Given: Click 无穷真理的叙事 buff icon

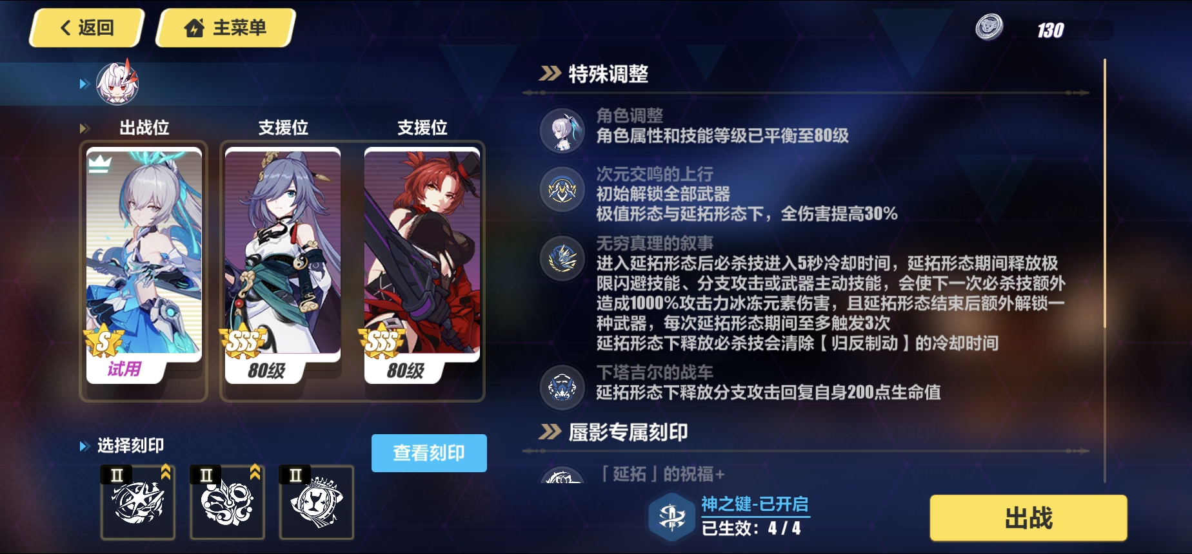Looking at the screenshot, I should coord(562,258).
